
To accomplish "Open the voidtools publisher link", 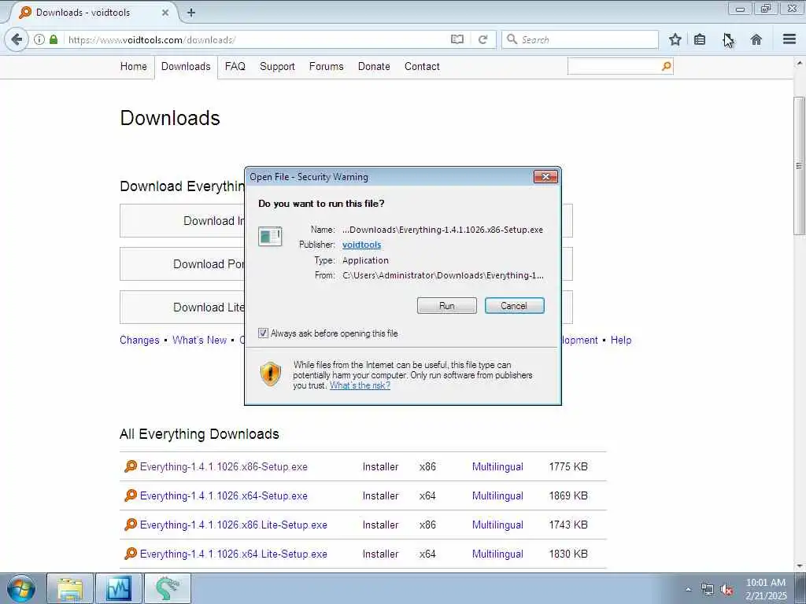I will point(362,245).
